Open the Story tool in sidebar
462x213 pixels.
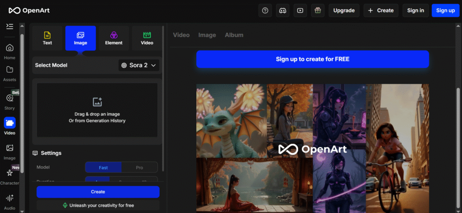tap(9, 101)
